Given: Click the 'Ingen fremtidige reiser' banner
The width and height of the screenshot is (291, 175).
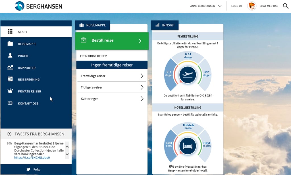Looking at the screenshot, I should pos(112,65).
